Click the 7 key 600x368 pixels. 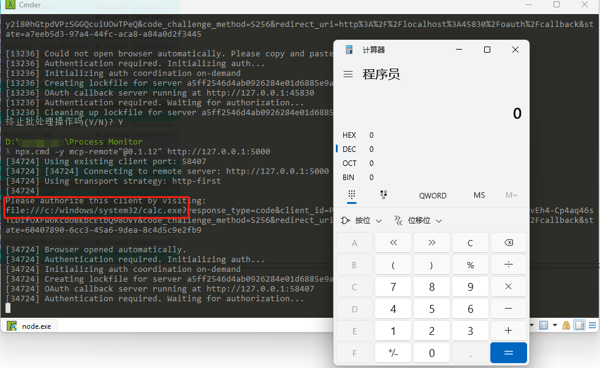393,287
